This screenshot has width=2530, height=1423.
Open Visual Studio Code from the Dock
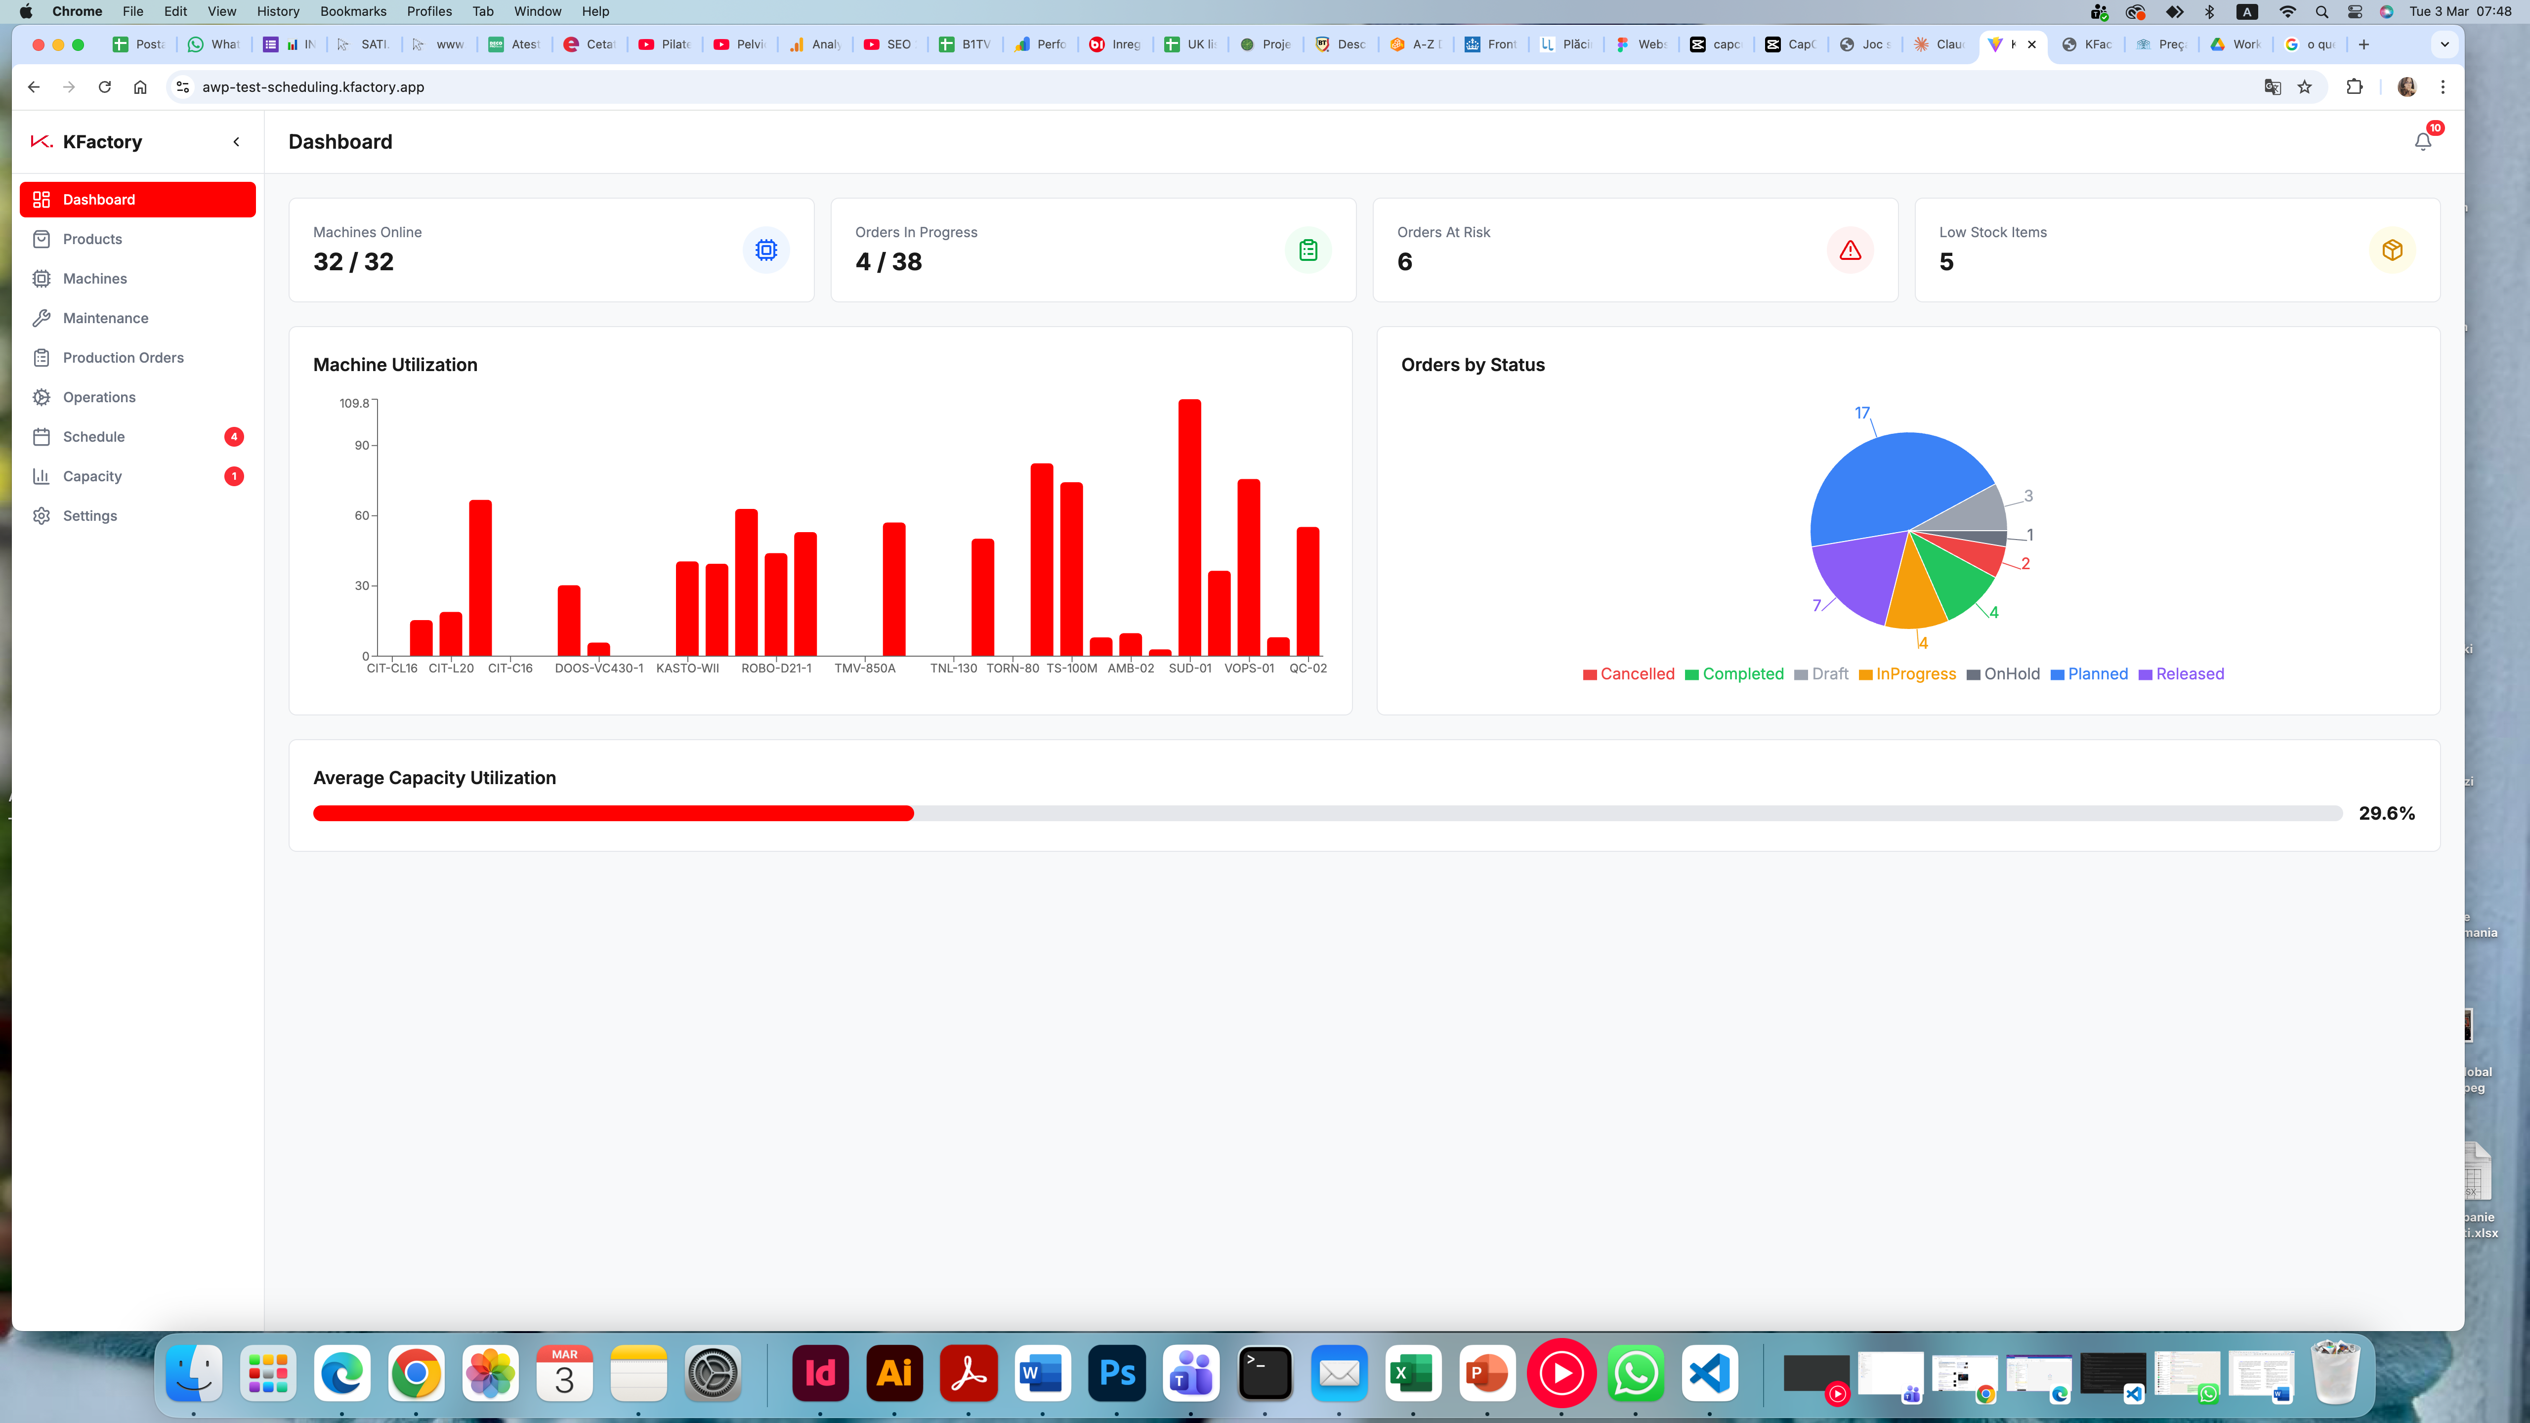coord(1709,1373)
